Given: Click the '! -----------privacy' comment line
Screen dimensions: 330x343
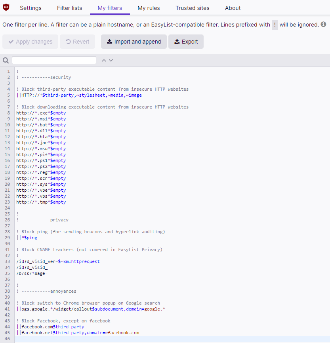Looking at the screenshot, I should point(42,220).
